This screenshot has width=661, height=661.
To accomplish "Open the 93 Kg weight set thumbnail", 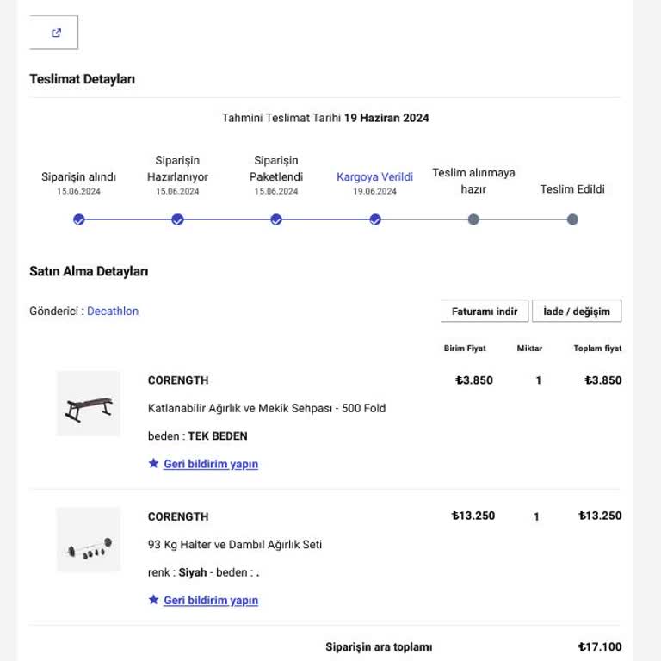I will coord(89,540).
